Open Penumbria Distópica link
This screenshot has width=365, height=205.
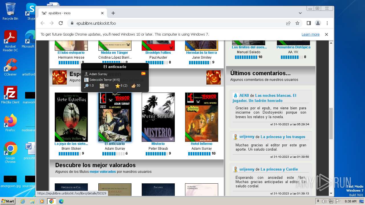(x=293, y=47)
